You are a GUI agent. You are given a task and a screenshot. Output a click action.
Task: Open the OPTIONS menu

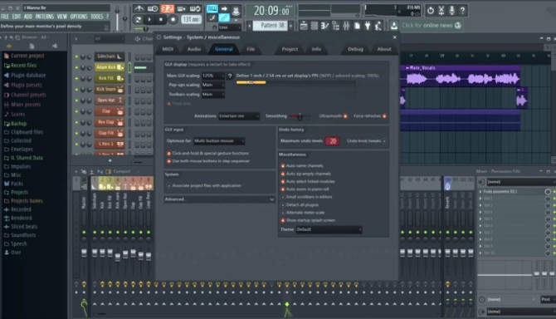[79, 17]
